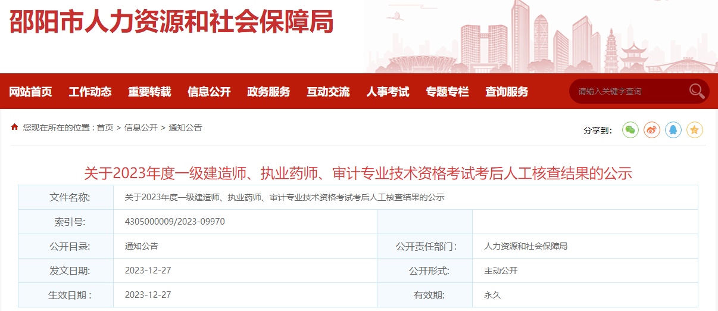Select 重要转载 in the navigation bar
The height and width of the screenshot is (311, 718).
click(x=149, y=92)
